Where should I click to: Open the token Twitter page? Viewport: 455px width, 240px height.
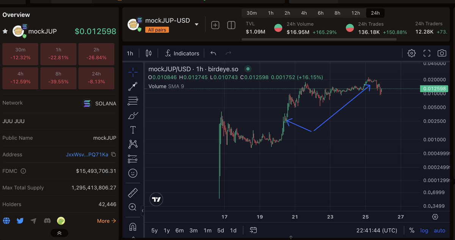pyautogui.click(x=20, y=221)
